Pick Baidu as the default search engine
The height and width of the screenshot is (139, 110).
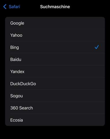pos(55,59)
